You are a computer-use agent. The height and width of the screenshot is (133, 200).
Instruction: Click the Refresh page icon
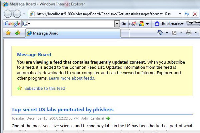[x=187, y=14]
